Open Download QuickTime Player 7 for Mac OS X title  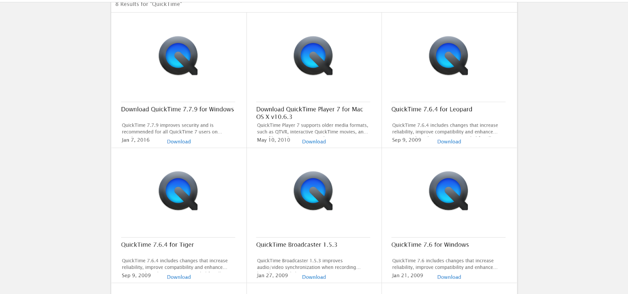tap(310, 113)
